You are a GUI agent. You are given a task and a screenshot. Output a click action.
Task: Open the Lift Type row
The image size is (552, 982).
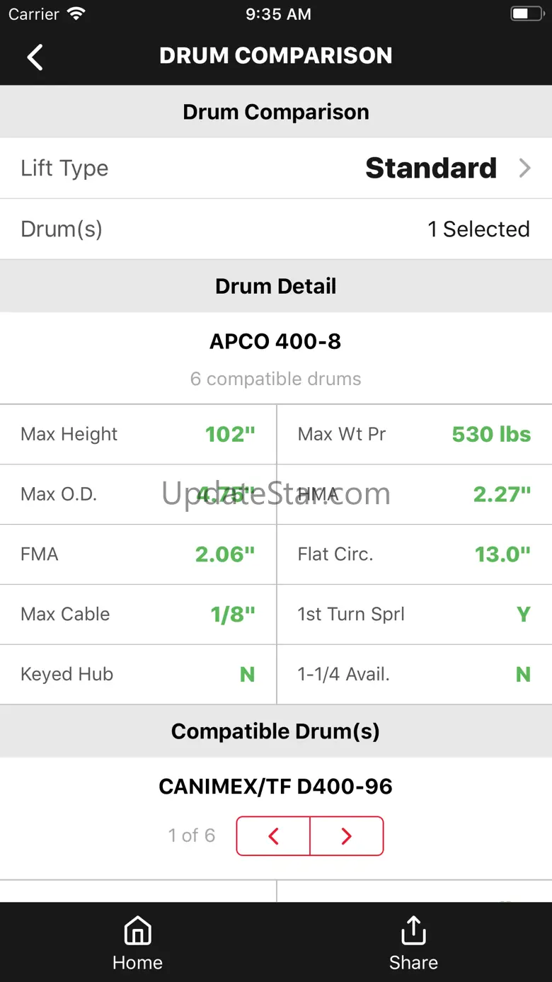(276, 168)
